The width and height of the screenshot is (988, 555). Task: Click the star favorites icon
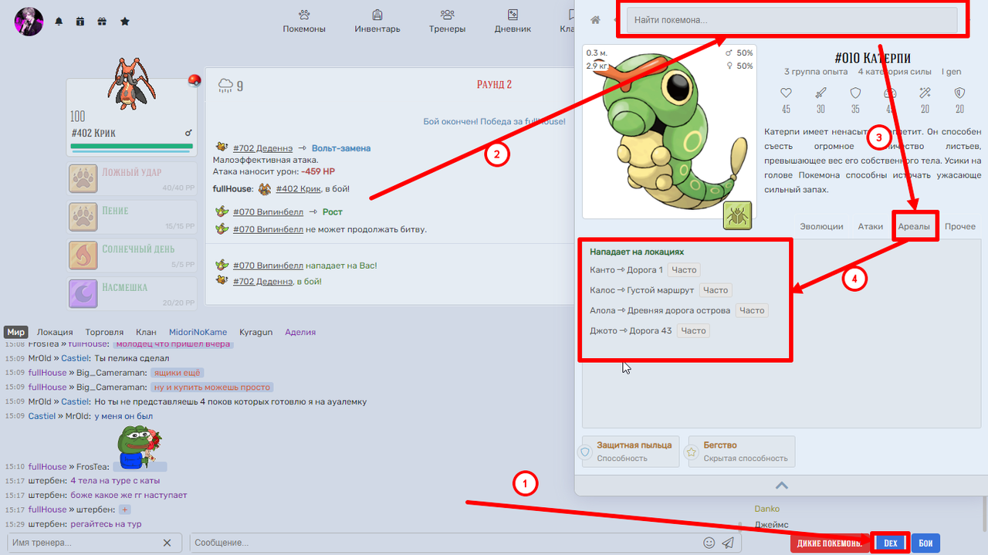click(125, 22)
